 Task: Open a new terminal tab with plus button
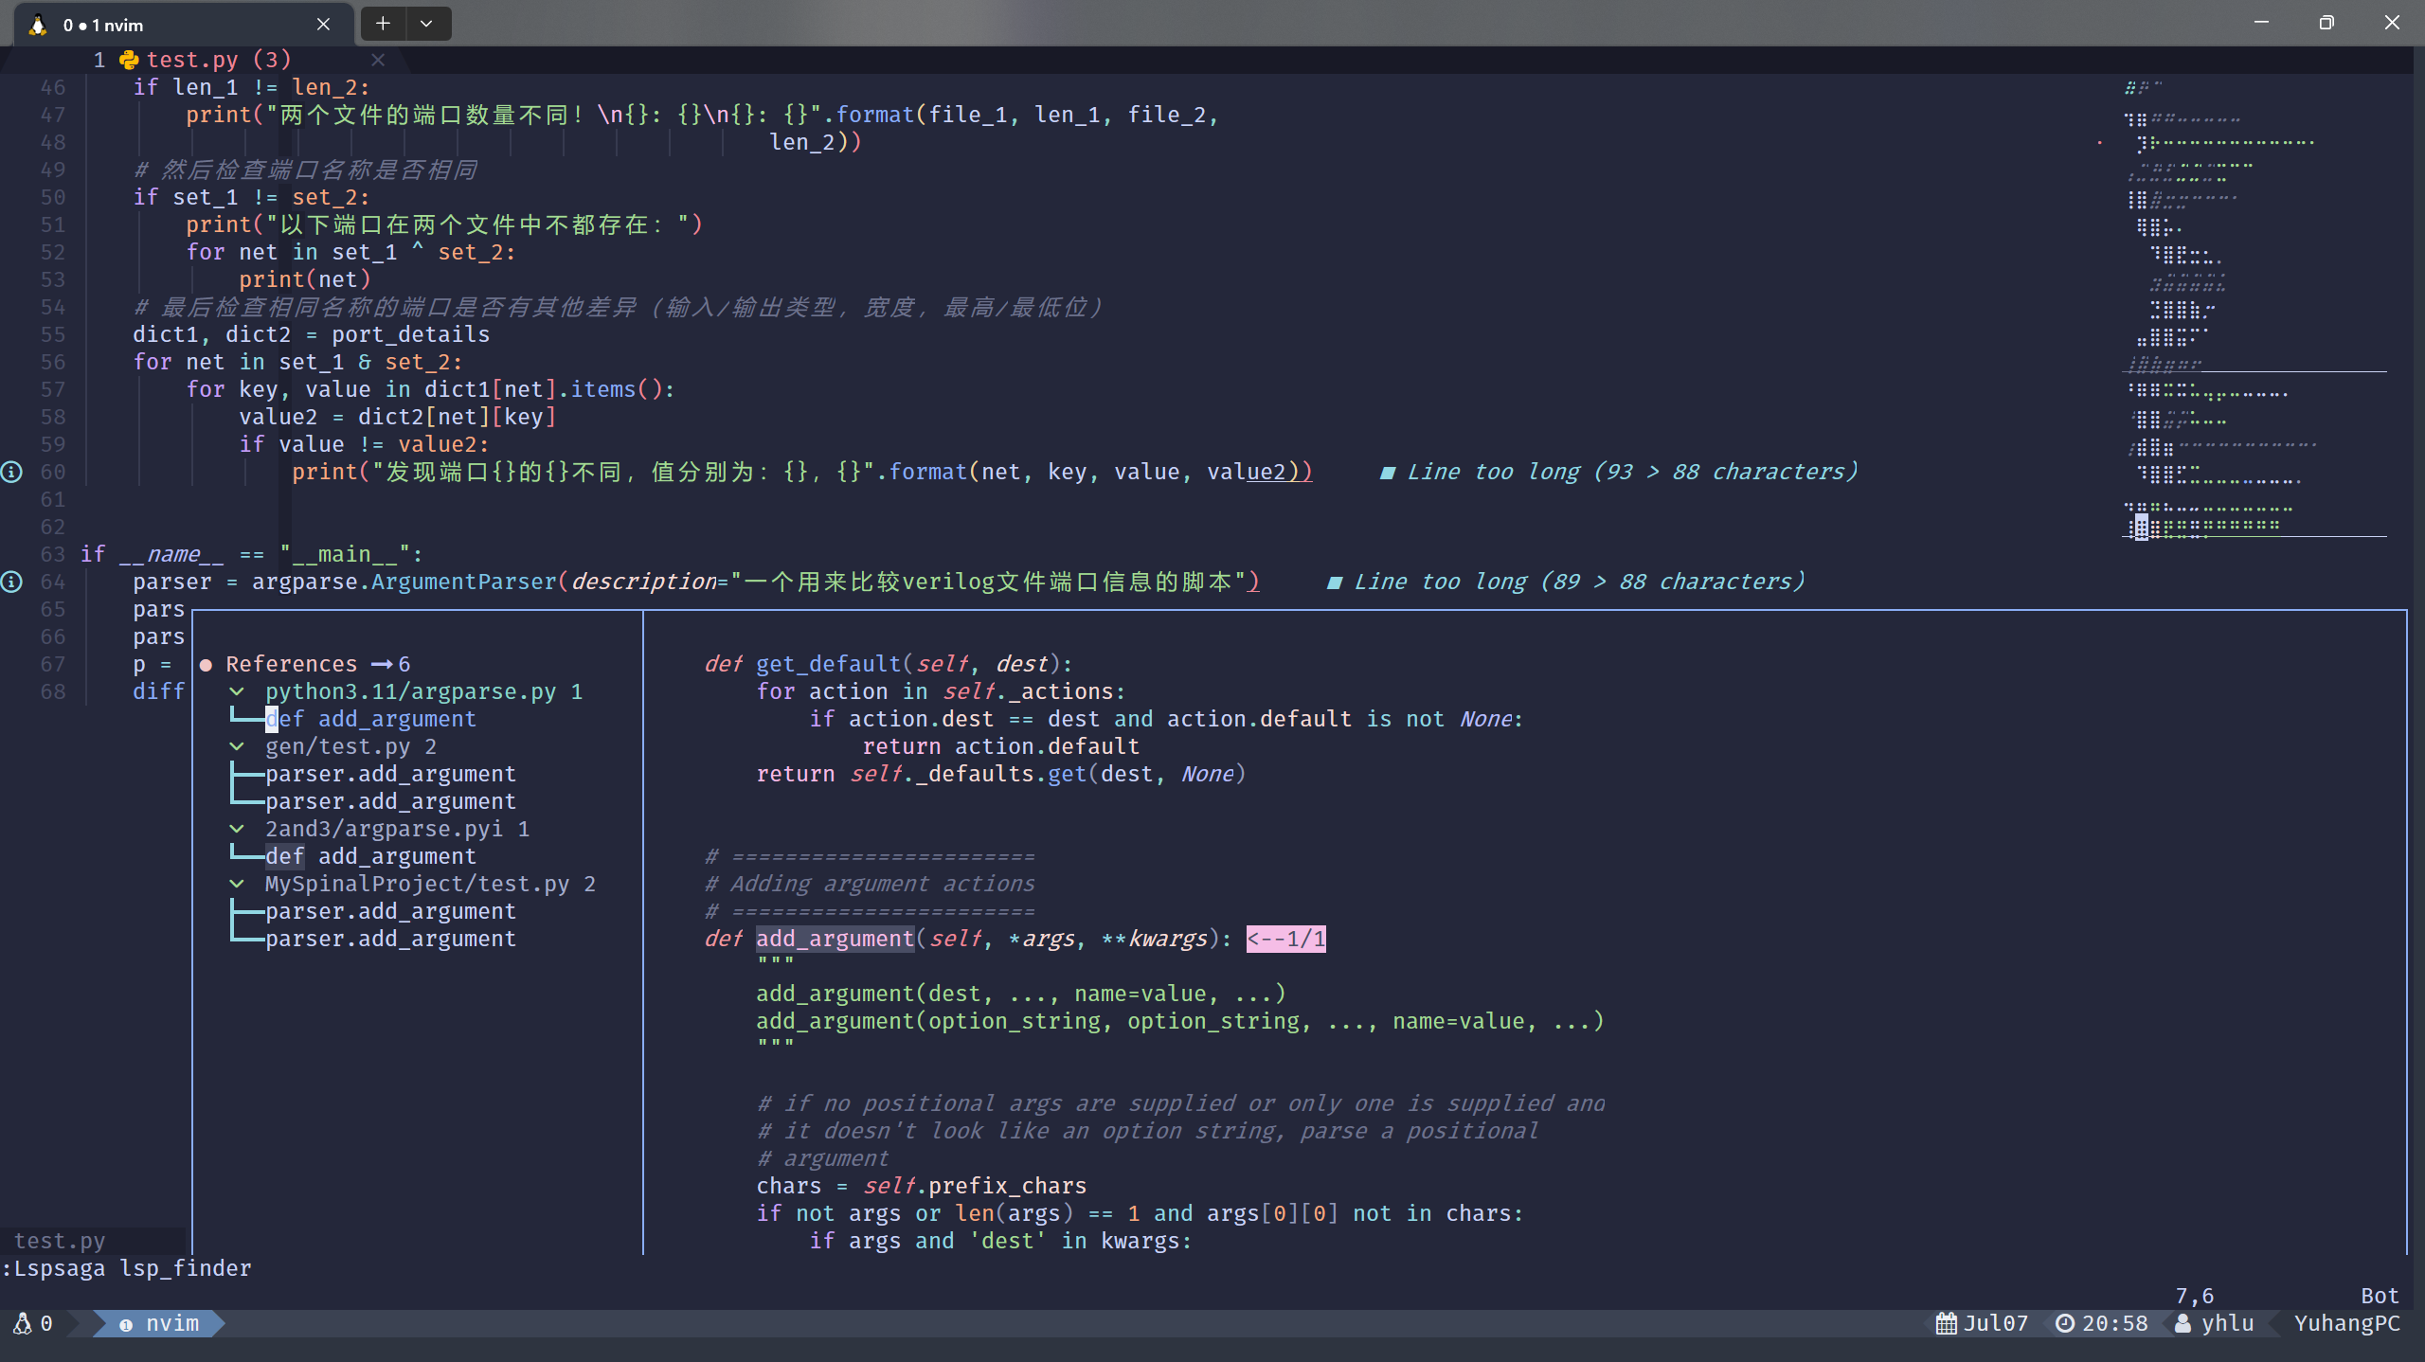point(383,24)
